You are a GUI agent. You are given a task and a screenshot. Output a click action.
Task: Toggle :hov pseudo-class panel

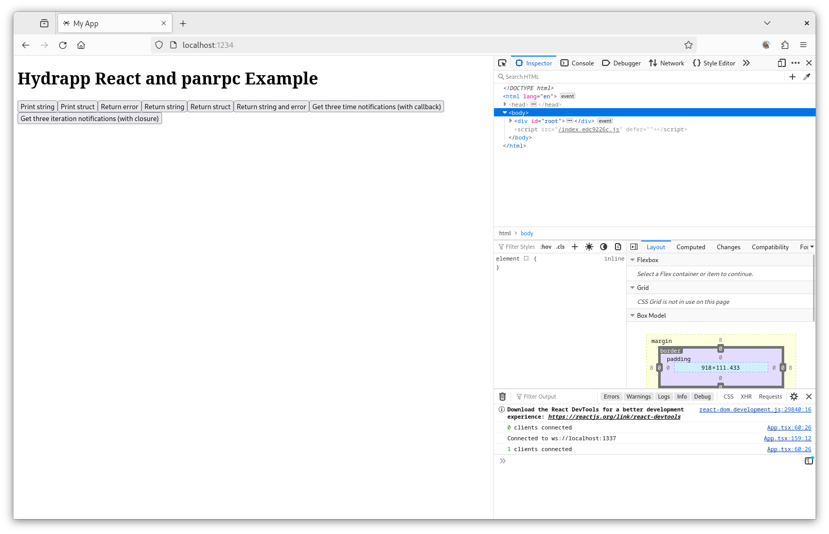pos(546,247)
